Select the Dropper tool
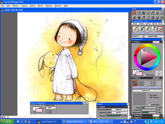Viewport: 165px width, 124px height. (x=143, y=17)
